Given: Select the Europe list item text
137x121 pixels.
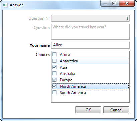Looking at the screenshot, I should [x=66, y=80].
